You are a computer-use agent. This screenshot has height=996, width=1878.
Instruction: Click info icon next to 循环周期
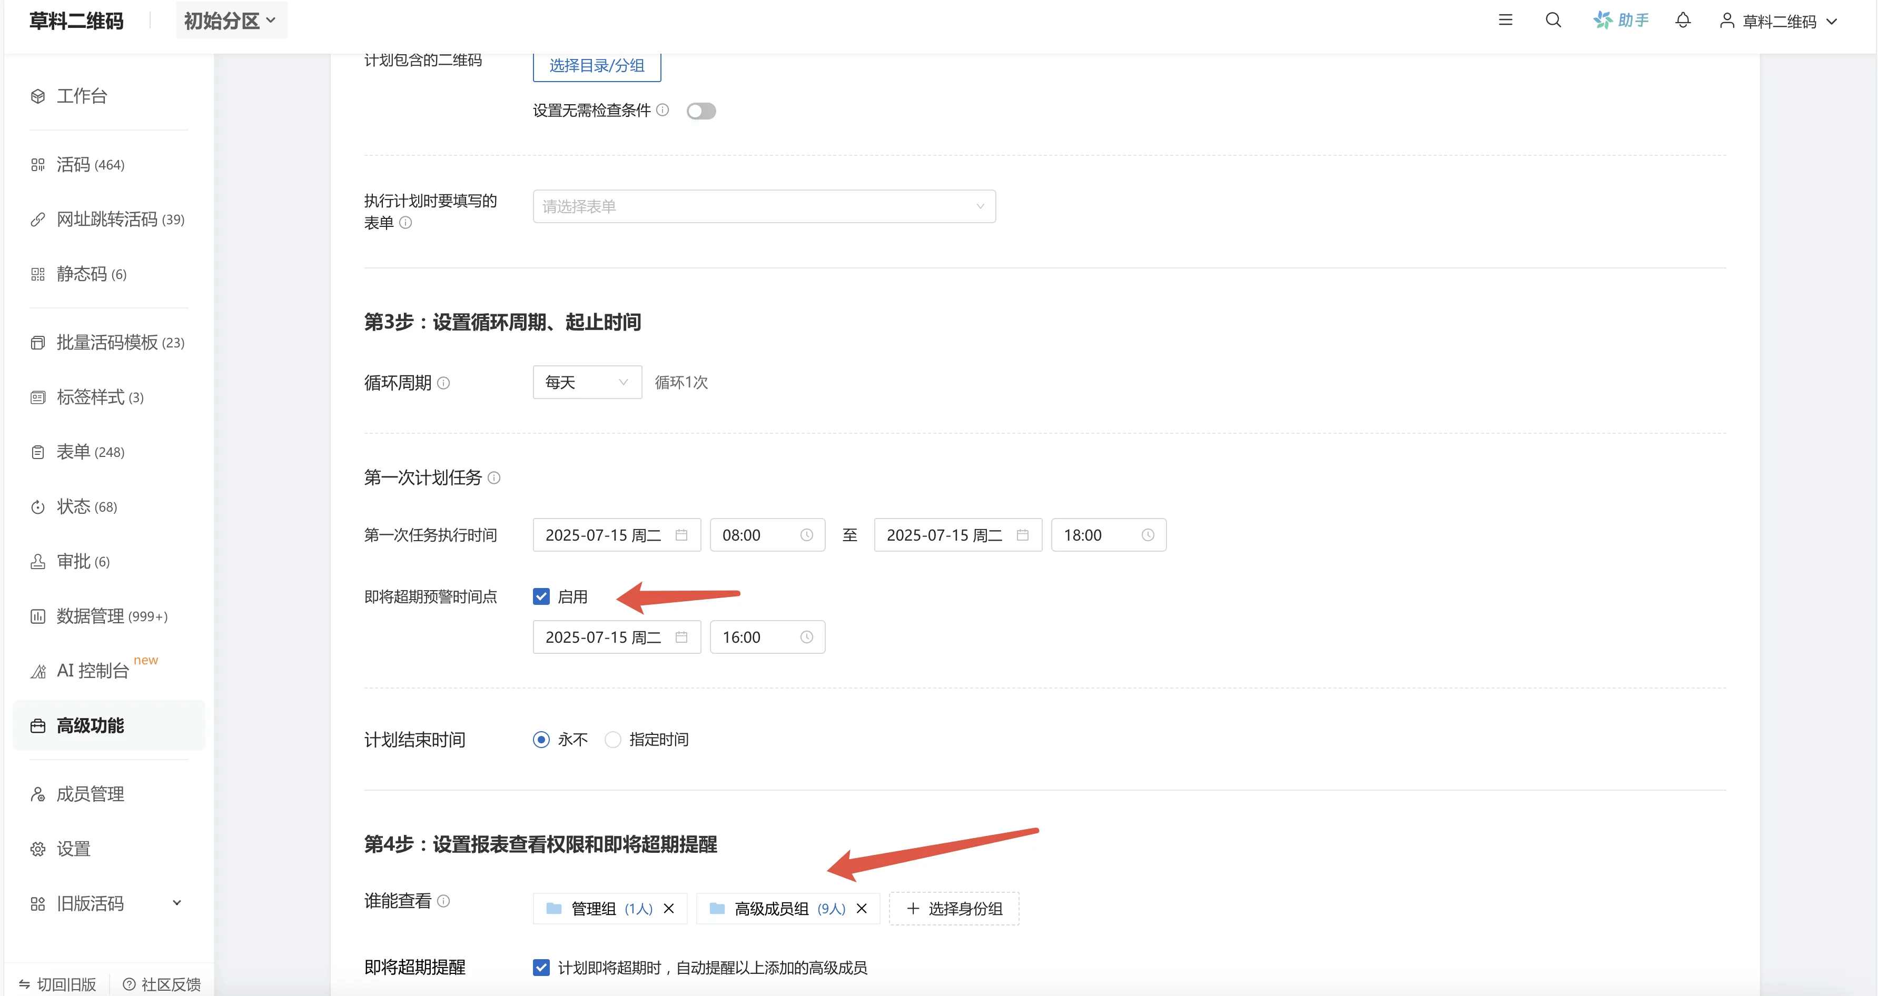pos(443,383)
